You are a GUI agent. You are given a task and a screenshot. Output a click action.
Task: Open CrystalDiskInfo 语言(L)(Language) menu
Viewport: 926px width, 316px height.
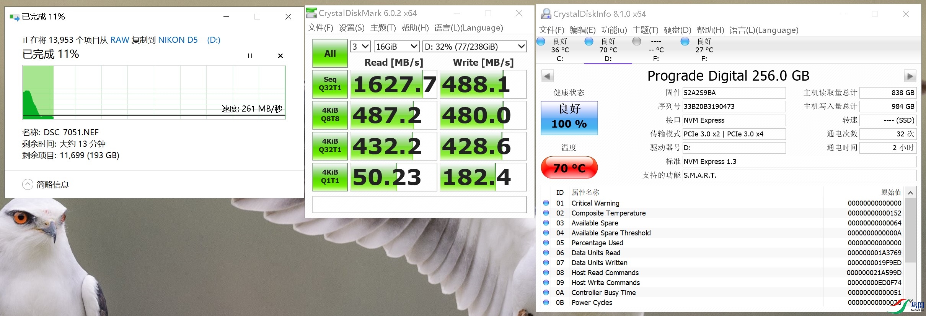(x=764, y=30)
